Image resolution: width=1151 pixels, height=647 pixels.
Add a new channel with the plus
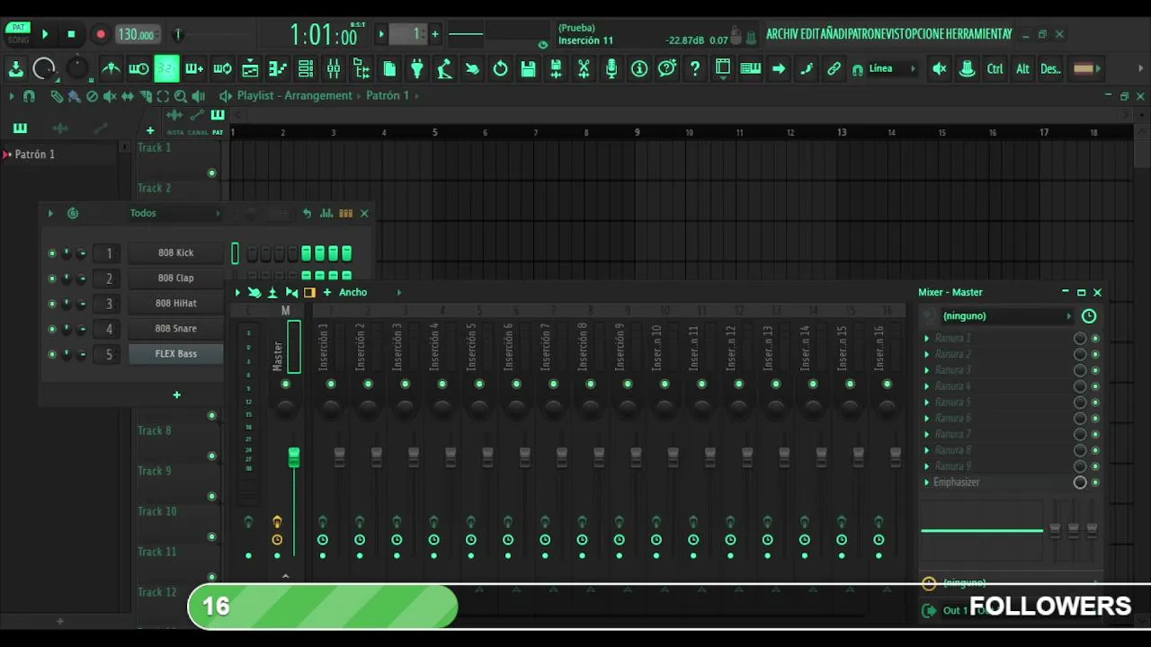[x=176, y=394]
